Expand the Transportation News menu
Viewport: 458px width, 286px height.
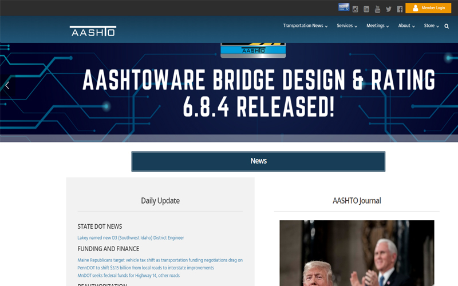point(305,26)
